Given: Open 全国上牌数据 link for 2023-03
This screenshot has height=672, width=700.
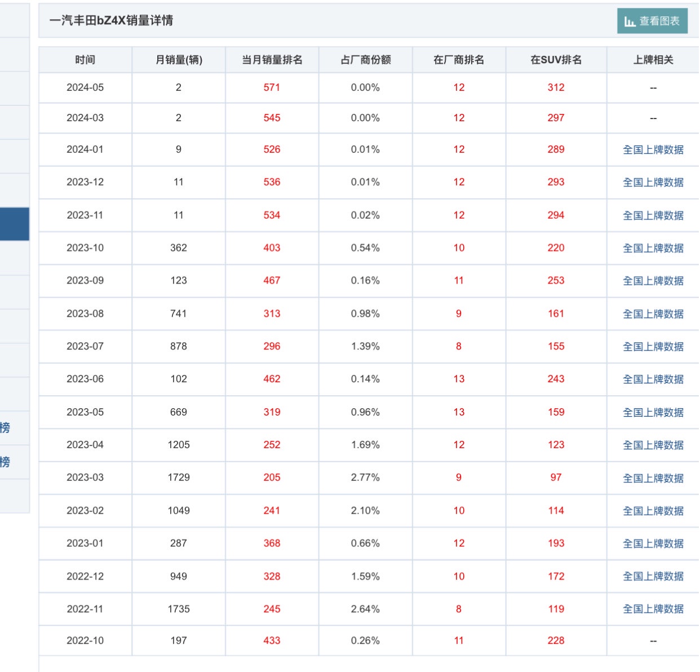Looking at the screenshot, I should pos(653,478).
